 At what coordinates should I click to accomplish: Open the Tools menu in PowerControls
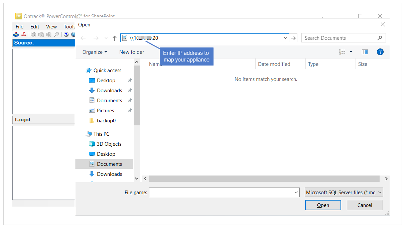click(x=70, y=27)
